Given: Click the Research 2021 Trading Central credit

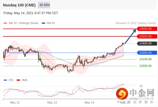Looking at the screenshot, I should [136, 23].
